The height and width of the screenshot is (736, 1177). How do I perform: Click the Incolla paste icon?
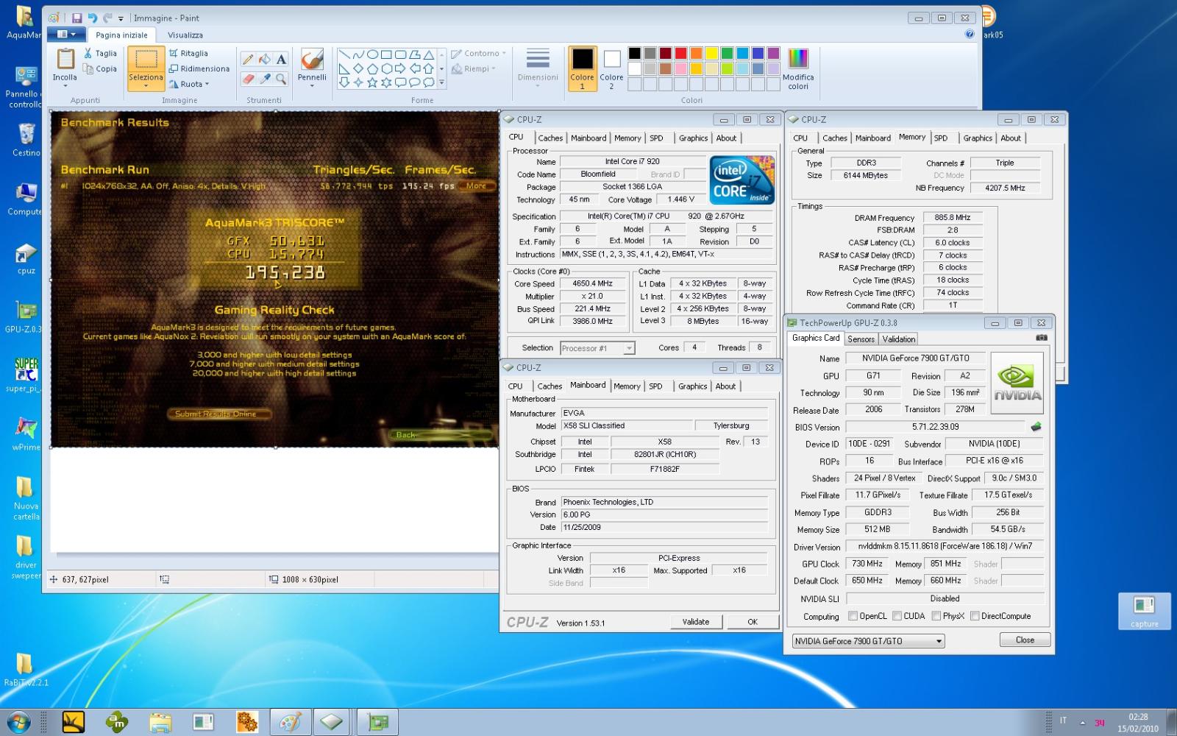[x=65, y=59]
